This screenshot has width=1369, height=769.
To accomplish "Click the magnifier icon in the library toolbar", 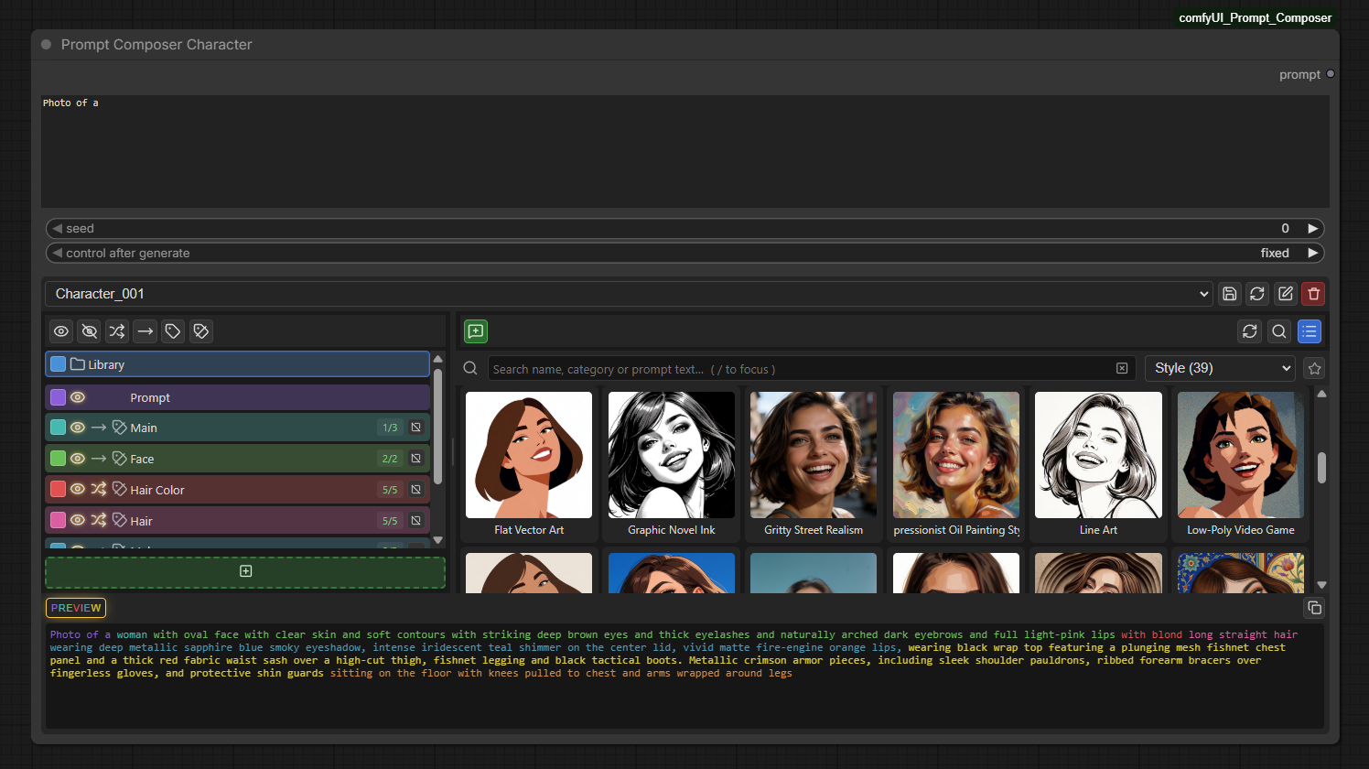I will 1279,331.
